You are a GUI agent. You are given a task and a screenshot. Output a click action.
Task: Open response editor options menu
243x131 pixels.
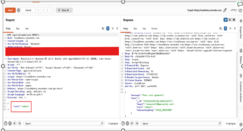pyautogui.click(x=235, y=28)
